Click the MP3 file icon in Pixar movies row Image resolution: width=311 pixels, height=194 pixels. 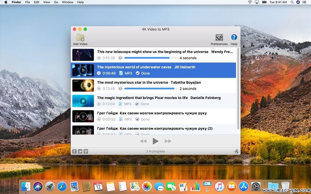(120, 104)
